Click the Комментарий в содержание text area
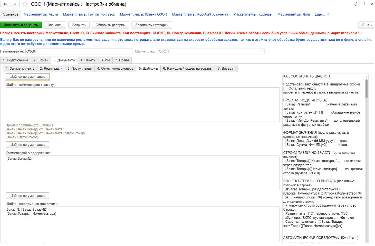The image size is (375, 246). point(143,173)
